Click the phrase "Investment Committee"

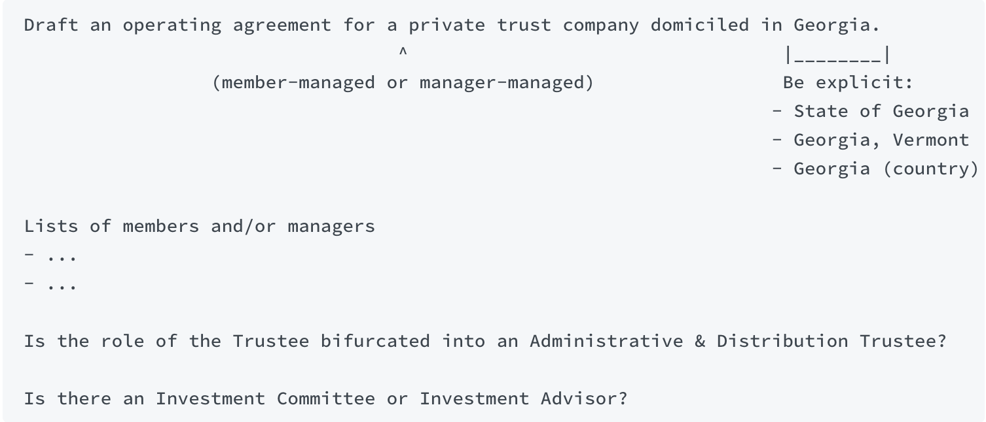coord(265,399)
